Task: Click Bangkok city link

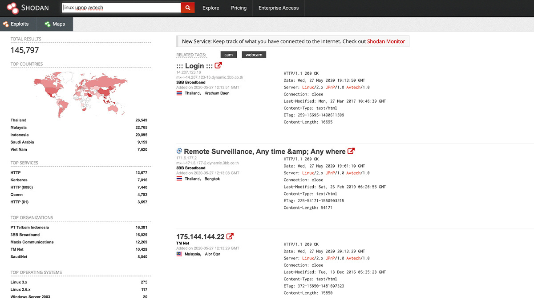Action: point(212,179)
